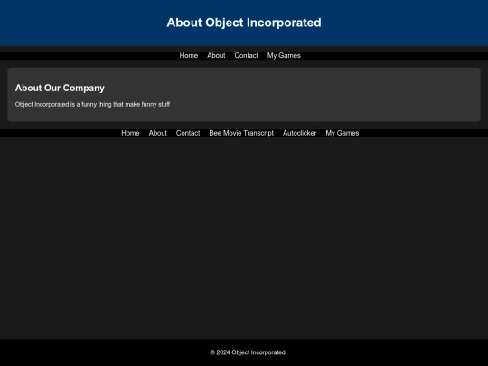
Task: Select My Games in the top navigation
Action: (x=284, y=56)
